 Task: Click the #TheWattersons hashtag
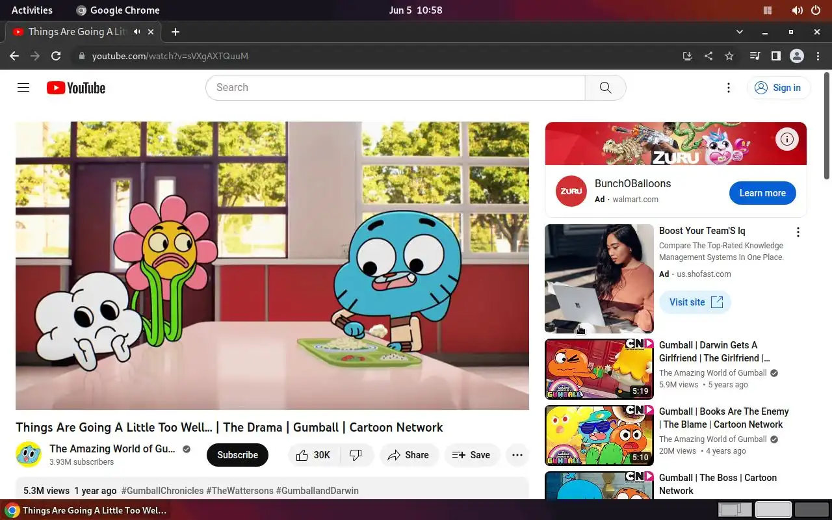240,491
